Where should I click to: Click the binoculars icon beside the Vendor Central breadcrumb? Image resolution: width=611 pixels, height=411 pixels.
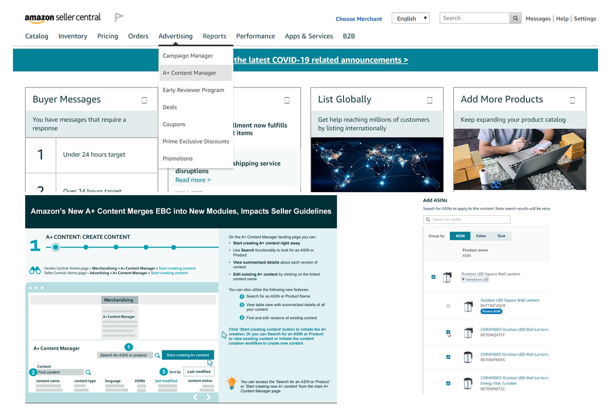[x=35, y=270]
